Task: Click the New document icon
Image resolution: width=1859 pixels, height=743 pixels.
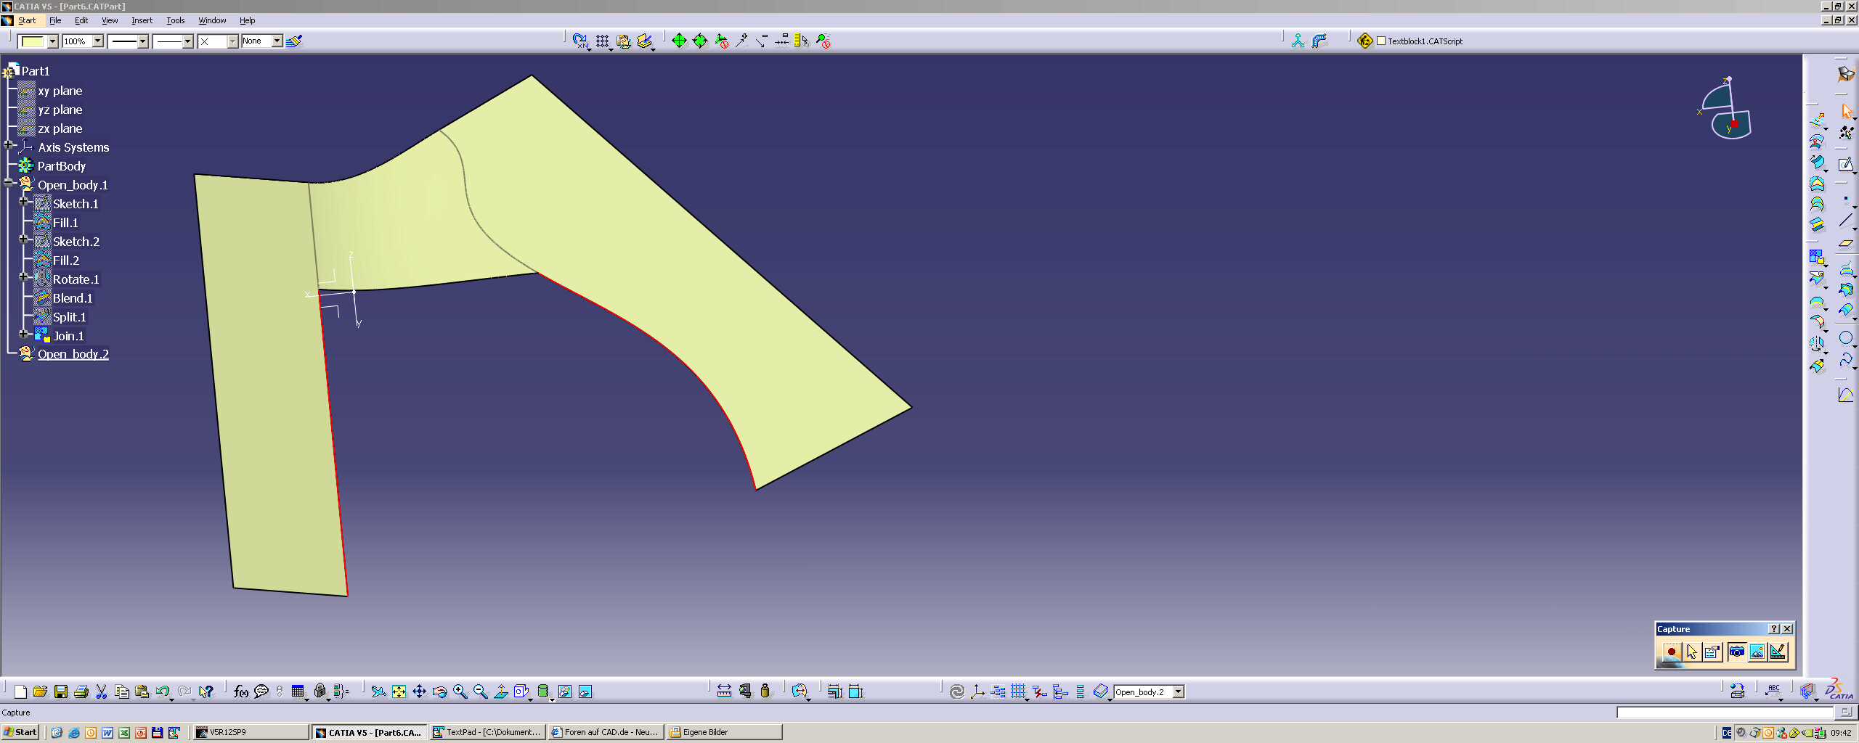Action: (x=20, y=691)
